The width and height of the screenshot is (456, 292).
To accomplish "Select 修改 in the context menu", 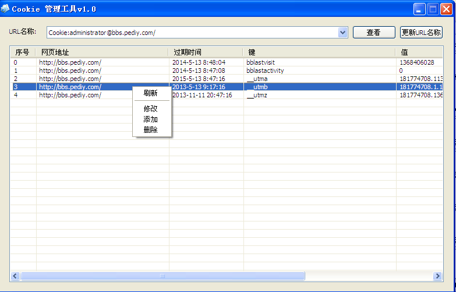I will pos(151,109).
